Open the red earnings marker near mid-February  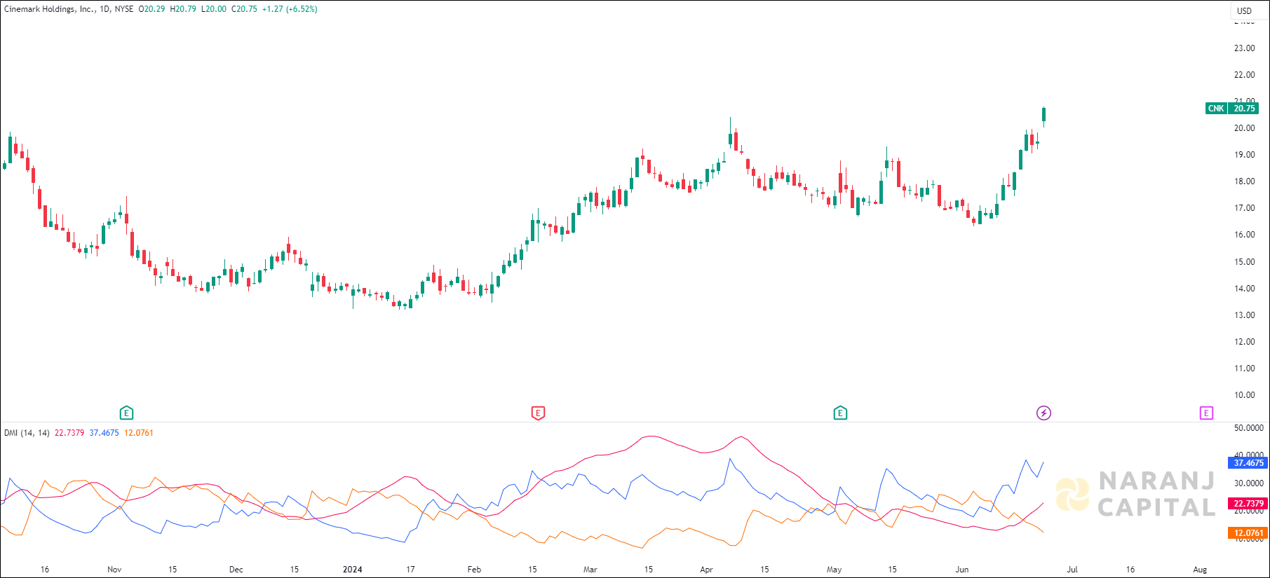coord(538,413)
